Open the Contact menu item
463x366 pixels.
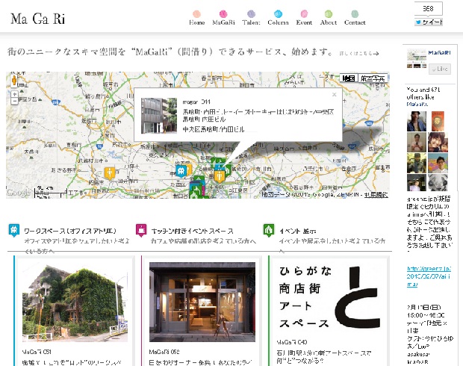coord(355,22)
